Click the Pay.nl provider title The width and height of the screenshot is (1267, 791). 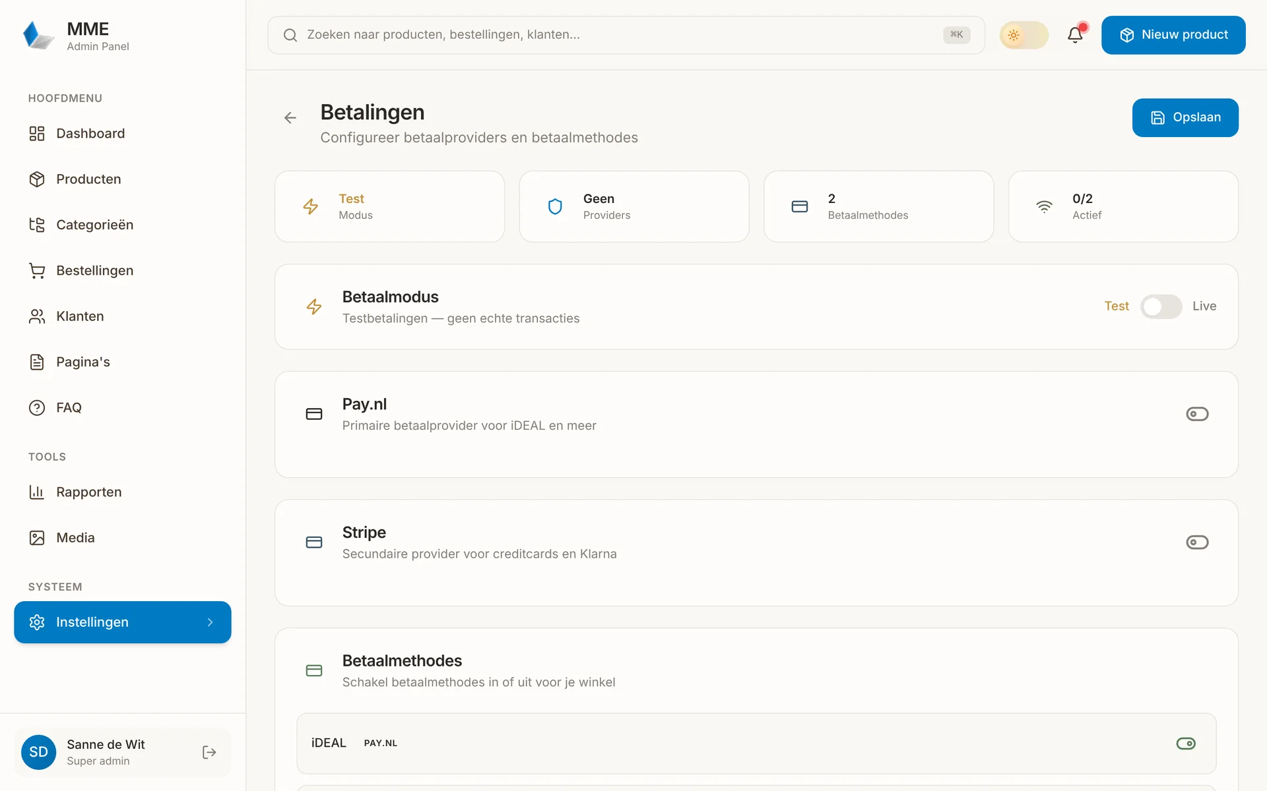[364, 404]
